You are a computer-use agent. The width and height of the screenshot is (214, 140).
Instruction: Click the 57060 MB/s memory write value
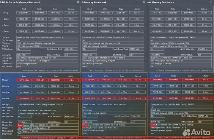(x=40, y=80)
